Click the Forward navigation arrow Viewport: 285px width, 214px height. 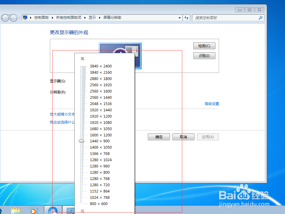(x=14, y=18)
